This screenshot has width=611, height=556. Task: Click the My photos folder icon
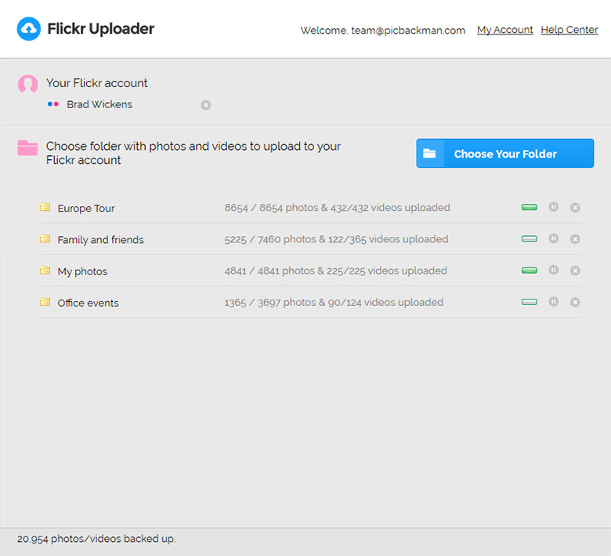[45, 270]
